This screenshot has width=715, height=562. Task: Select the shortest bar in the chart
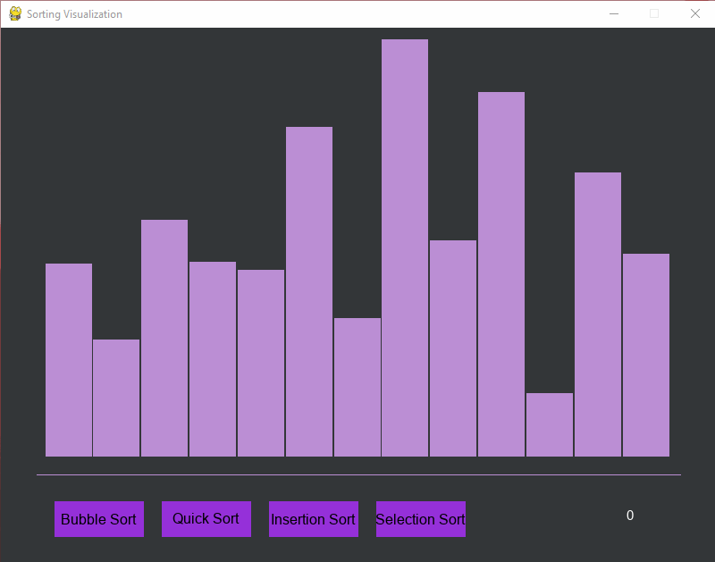pyautogui.click(x=550, y=424)
